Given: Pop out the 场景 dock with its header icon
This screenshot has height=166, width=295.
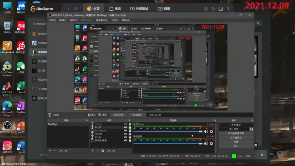Looking at the screenshot, I should point(87,120).
